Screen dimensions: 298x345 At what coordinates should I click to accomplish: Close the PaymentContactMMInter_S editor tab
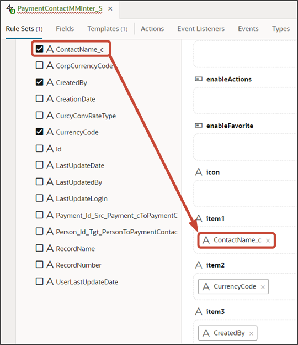[x=110, y=9]
